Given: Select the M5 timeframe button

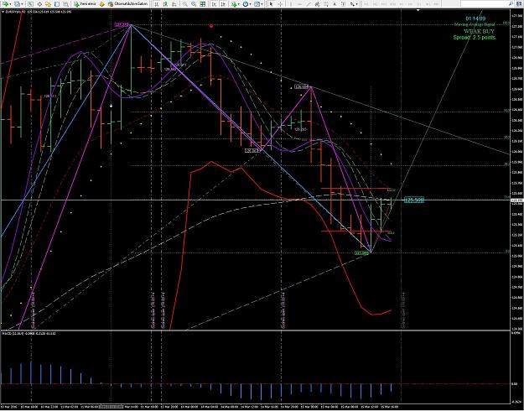Looking at the screenshot, I should tap(375, 4).
